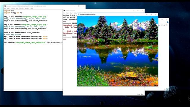Click the 'kp2, des2 = sift.detectAndCompute' line

tap(26, 39)
